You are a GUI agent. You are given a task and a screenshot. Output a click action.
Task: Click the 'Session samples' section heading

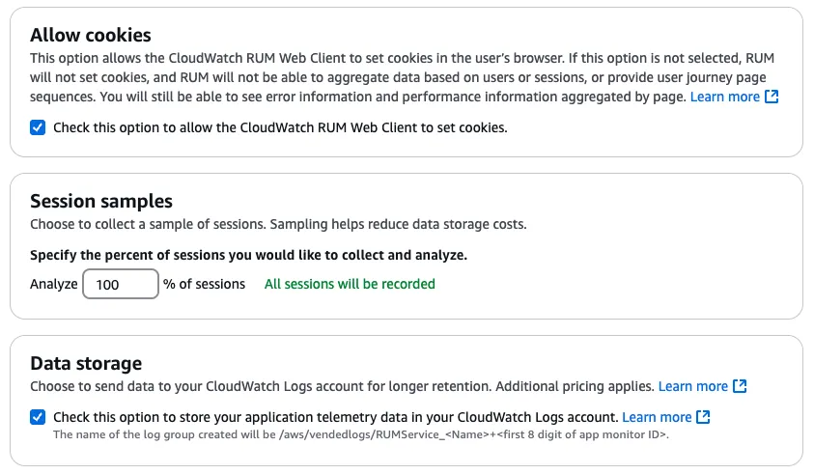tap(101, 201)
